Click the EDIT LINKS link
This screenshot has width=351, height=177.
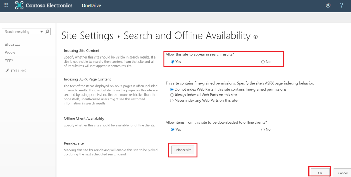(x=19, y=71)
